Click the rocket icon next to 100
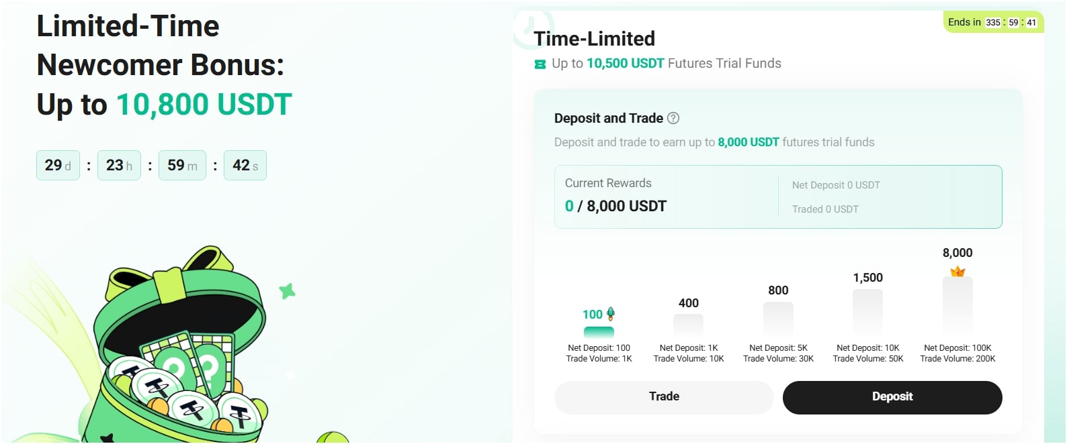The width and height of the screenshot is (1067, 444). click(x=611, y=313)
